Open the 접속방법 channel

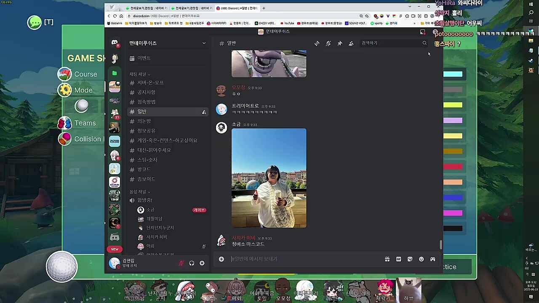point(168,102)
